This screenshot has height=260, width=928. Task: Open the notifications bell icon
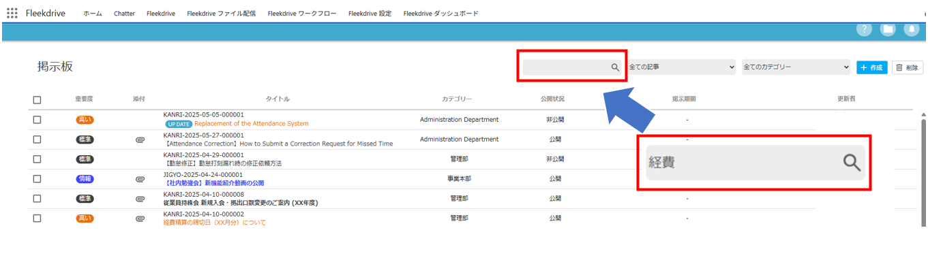[x=912, y=29]
